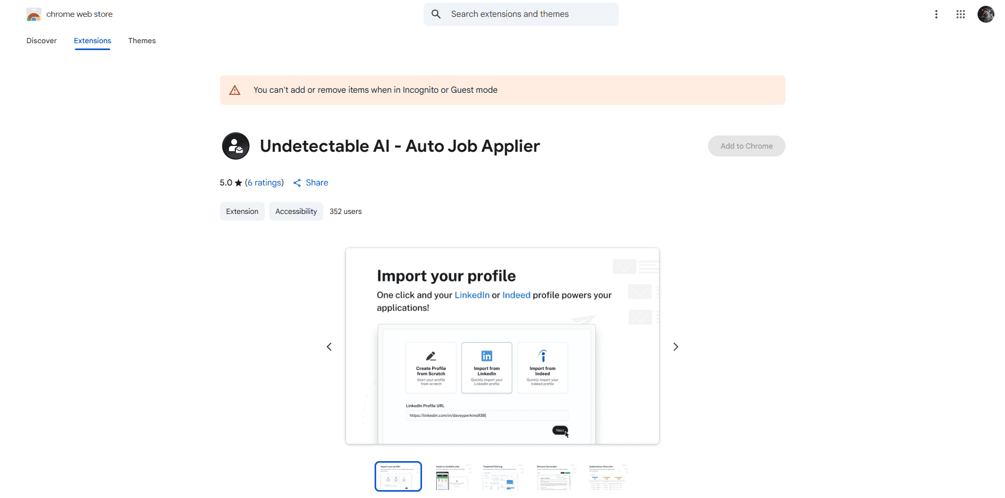Click the Share icon
The height and width of the screenshot is (498, 1005).
point(297,183)
